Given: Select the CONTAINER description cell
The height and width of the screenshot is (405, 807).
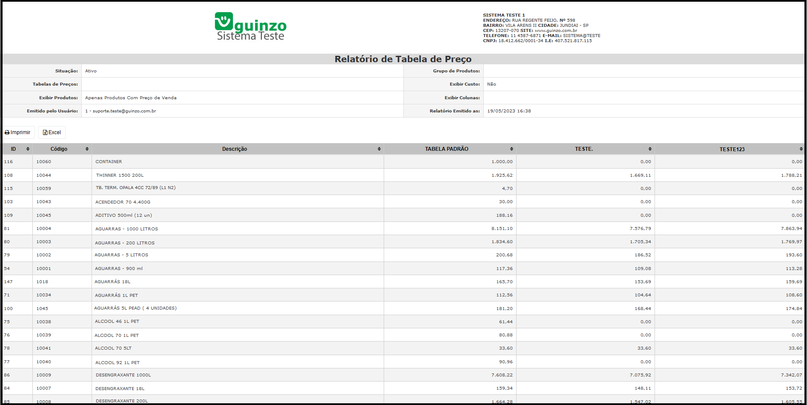Looking at the screenshot, I should point(109,162).
